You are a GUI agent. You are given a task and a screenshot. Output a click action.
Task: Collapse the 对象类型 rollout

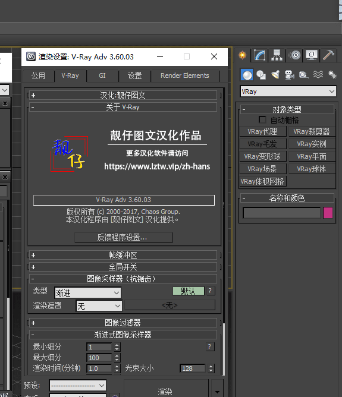click(x=287, y=109)
